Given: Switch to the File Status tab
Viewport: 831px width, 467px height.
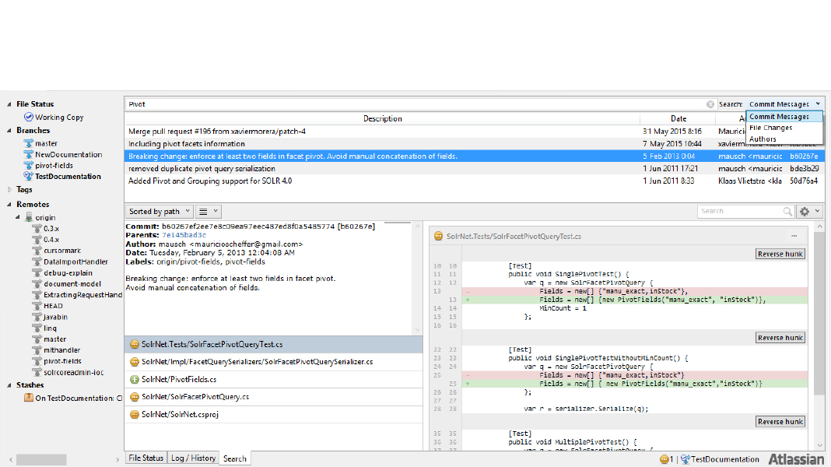Looking at the screenshot, I should pos(146,458).
